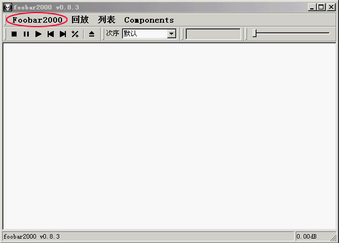Open the Foobar2000 menu
339x243 pixels.
pos(37,20)
